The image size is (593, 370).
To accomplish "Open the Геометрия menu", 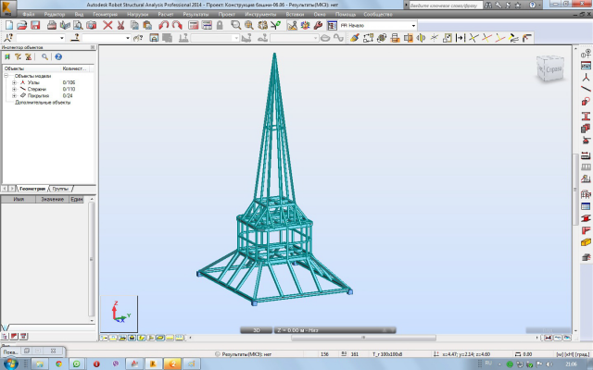I will [106, 15].
